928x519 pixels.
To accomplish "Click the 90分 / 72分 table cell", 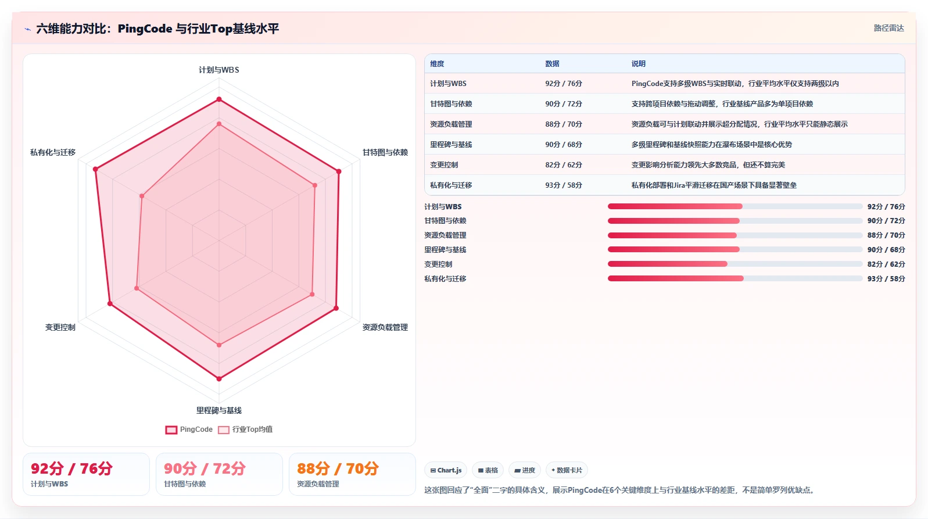I will pos(564,104).
